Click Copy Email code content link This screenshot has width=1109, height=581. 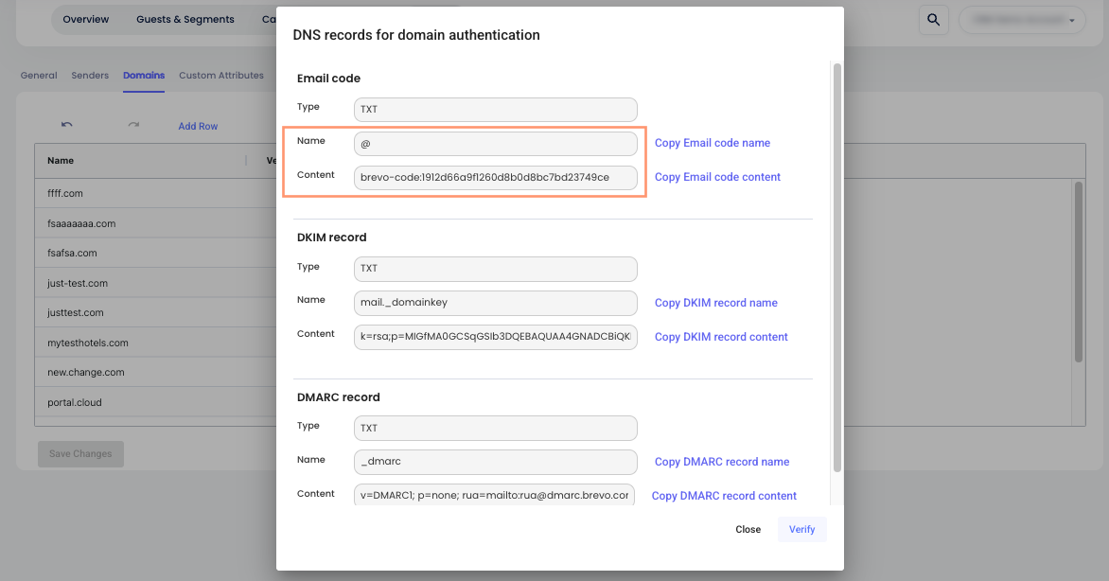[717, 177]
